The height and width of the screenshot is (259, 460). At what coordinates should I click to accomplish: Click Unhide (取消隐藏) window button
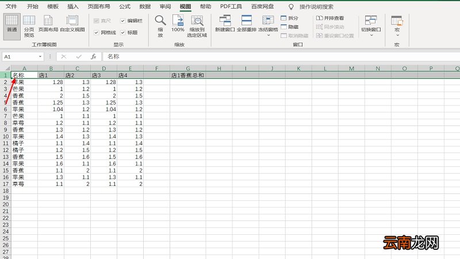tap(294, 36)
